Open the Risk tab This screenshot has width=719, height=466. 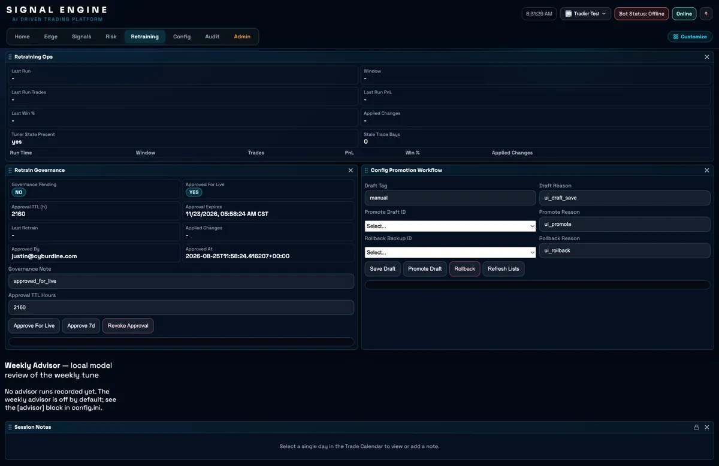click(x=111, y=37)
